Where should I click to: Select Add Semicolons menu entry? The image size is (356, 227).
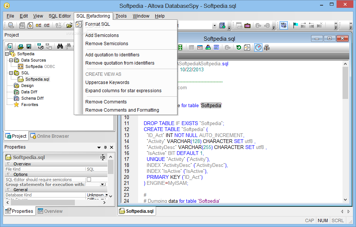[x=102, y=35]
